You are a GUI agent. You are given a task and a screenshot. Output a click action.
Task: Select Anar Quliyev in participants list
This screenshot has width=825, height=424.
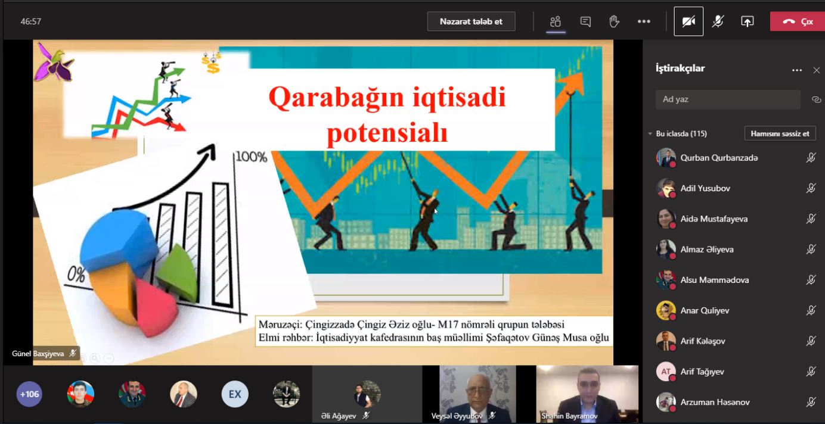tap(704, 310)
